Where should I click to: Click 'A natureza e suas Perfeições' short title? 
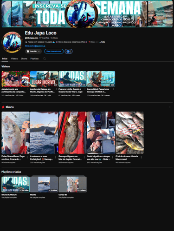pos(41,158)
